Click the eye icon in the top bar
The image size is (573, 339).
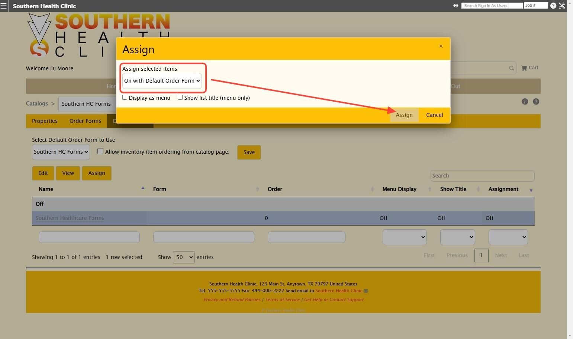(x=455, y=6)
